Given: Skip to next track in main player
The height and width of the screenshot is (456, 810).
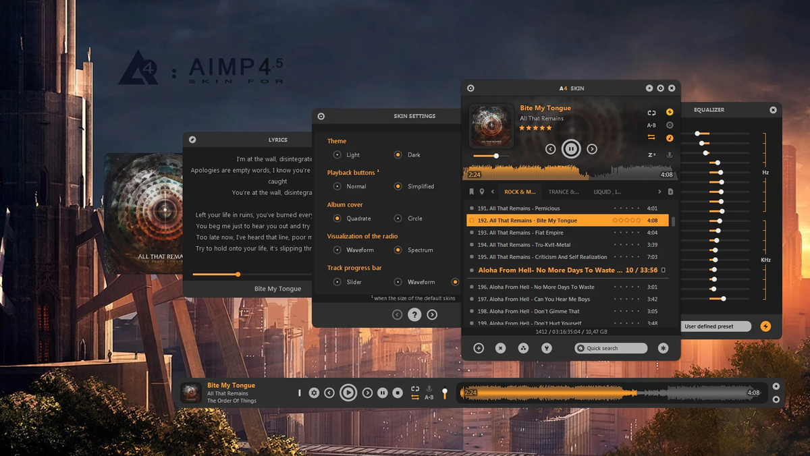Looking at the screenshot, I should pos(592,149).
